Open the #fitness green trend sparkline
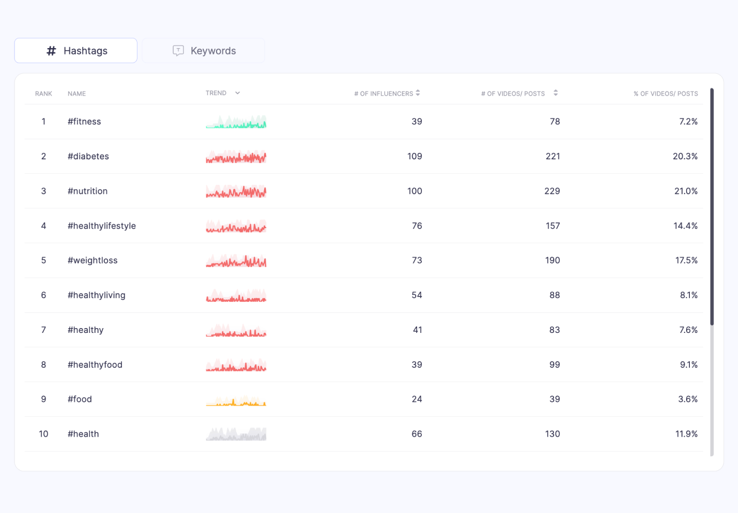The height and width of the screenshot is (513, 738). (236, 122)
